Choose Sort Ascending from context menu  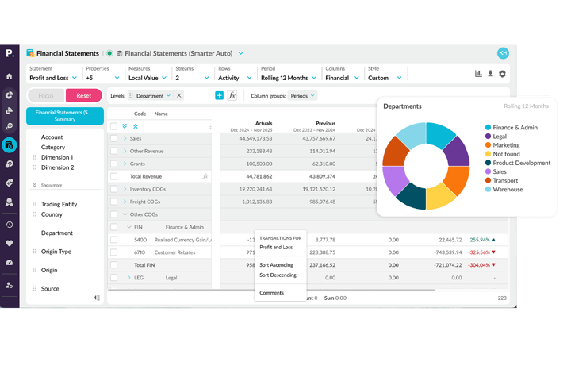pos(276,265)
